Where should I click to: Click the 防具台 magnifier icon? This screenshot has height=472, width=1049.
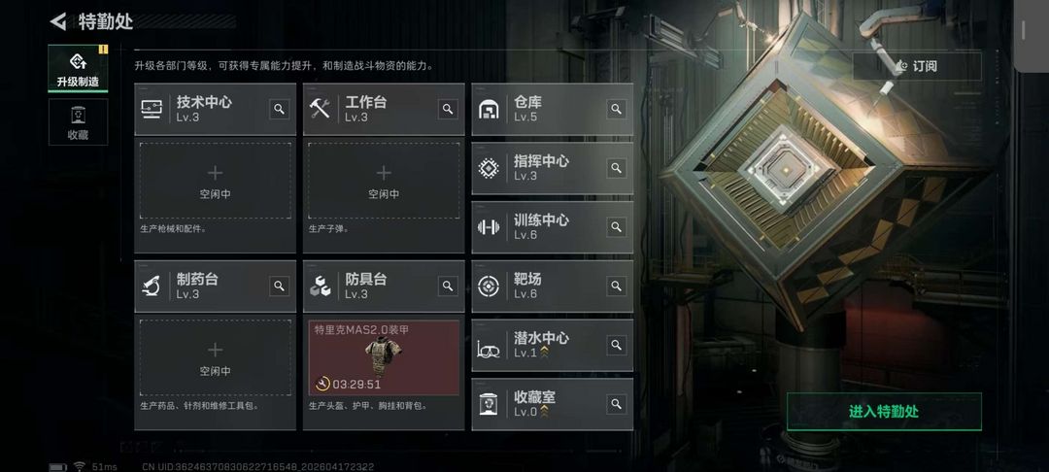tap(448, 287)
